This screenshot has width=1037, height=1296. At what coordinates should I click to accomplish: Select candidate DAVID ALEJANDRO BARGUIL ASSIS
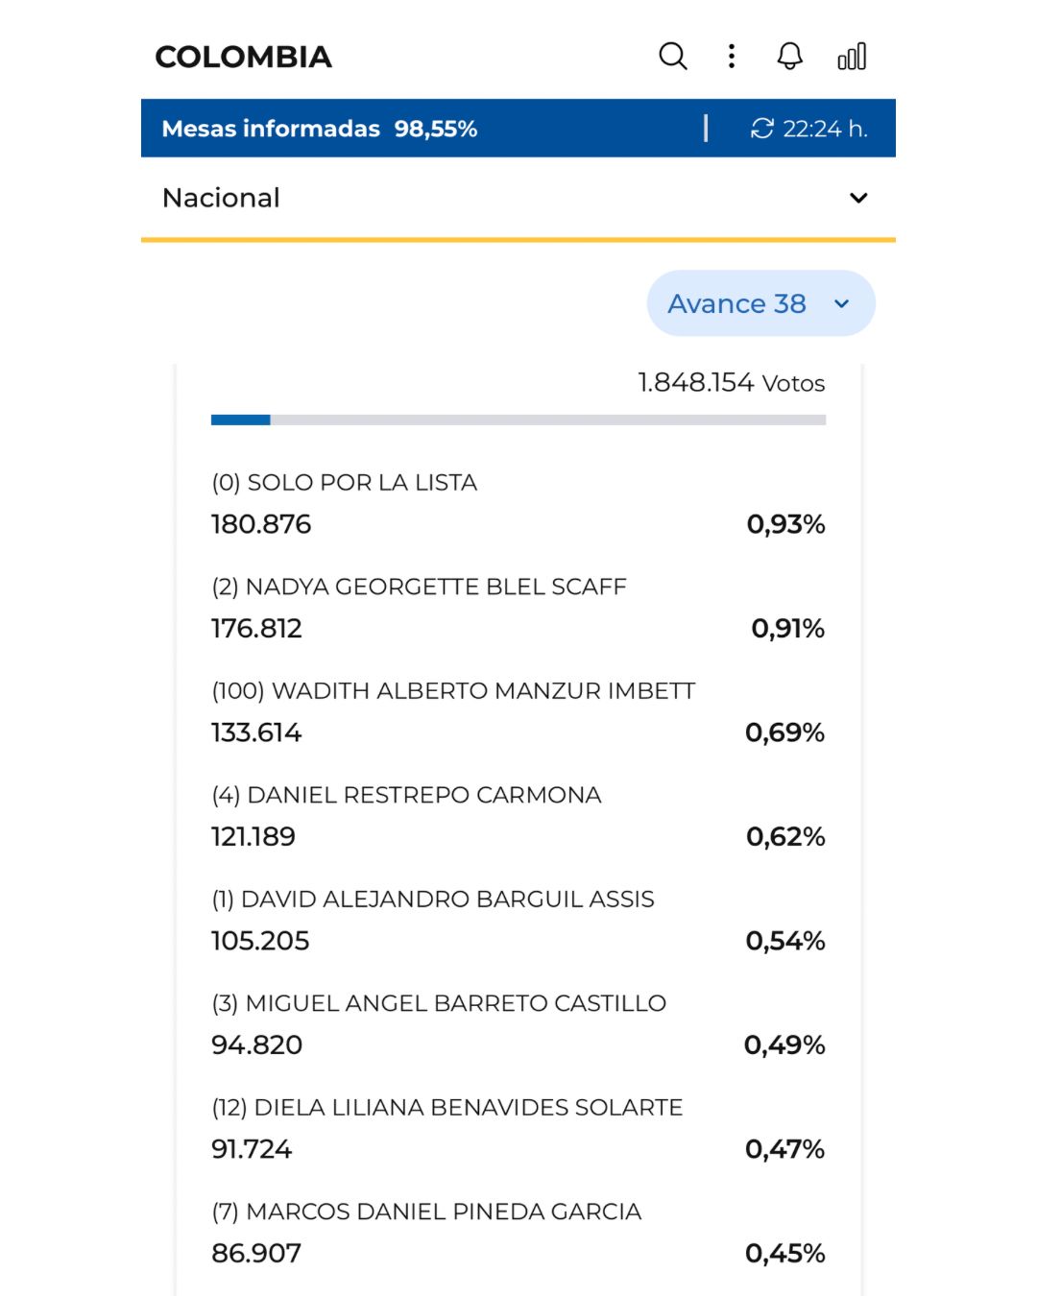(518, 921)
